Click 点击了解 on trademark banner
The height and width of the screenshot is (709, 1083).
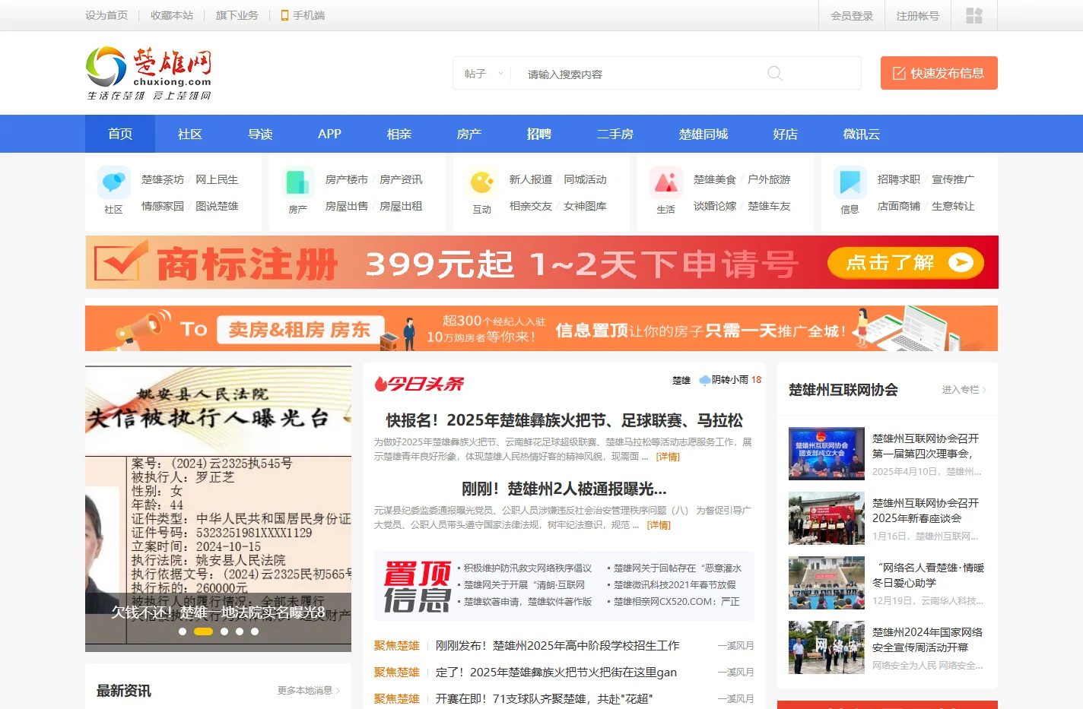[x=906, y=263]
